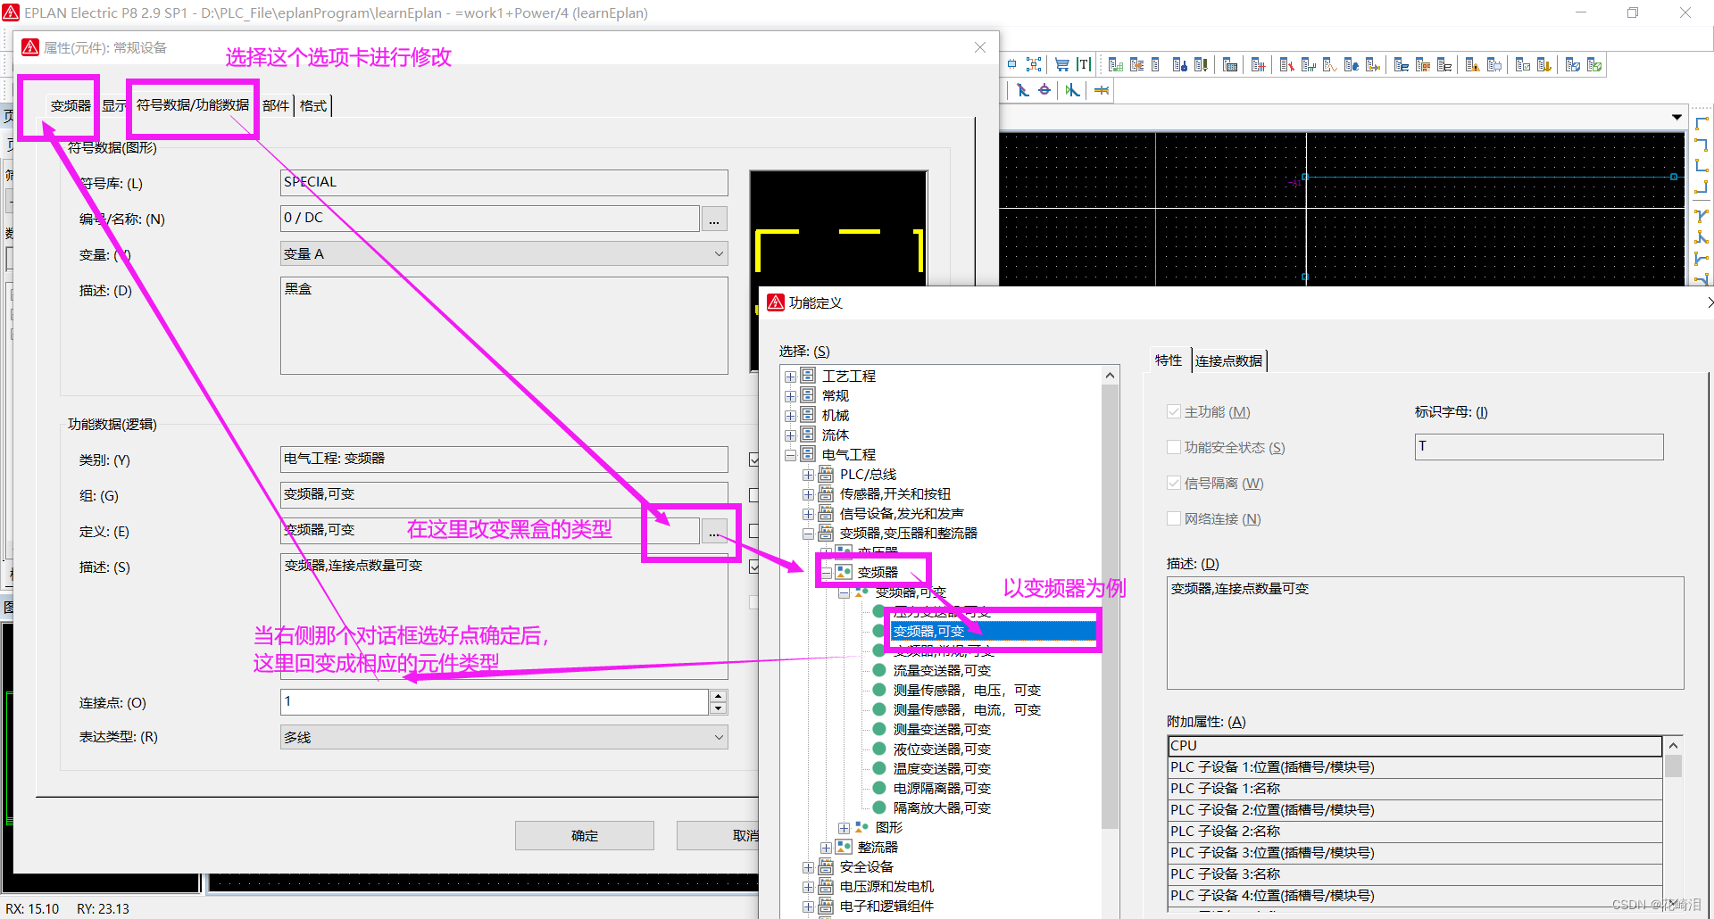Click the colored crossing-lines icon in the second row
1714x919 pixels.
1102,90
